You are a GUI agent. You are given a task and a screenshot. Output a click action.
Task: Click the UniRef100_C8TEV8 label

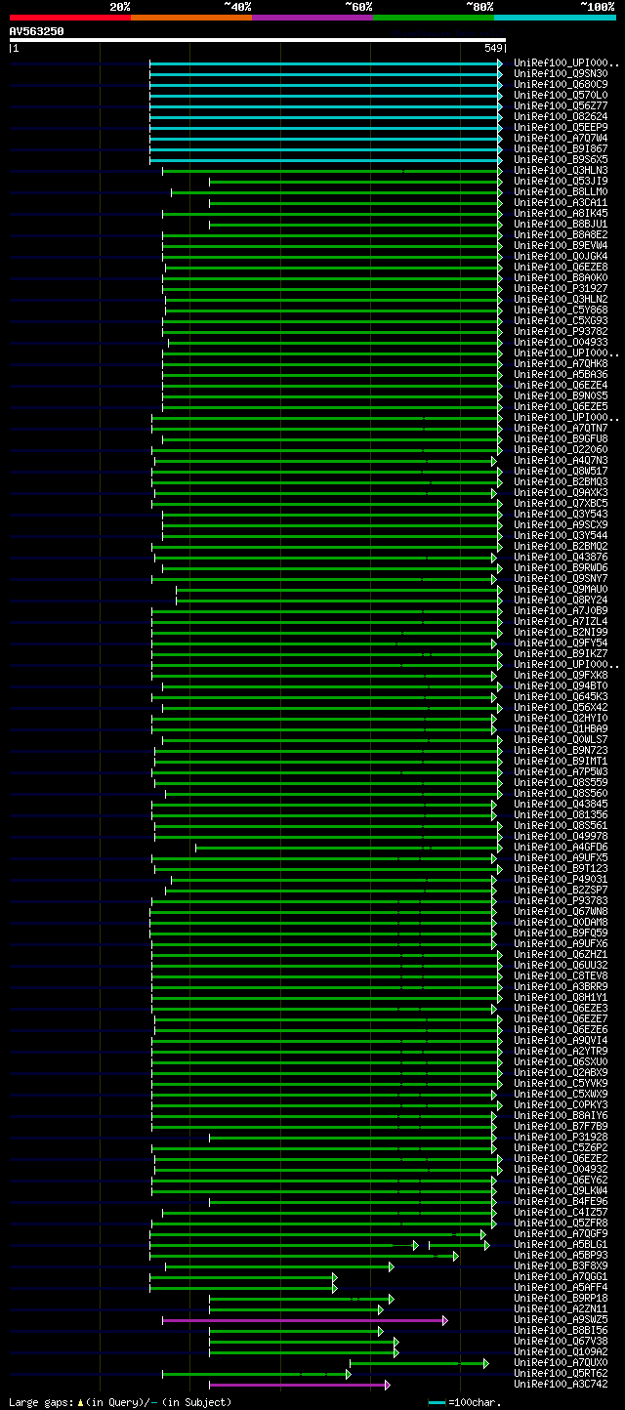tap(561, 975)
